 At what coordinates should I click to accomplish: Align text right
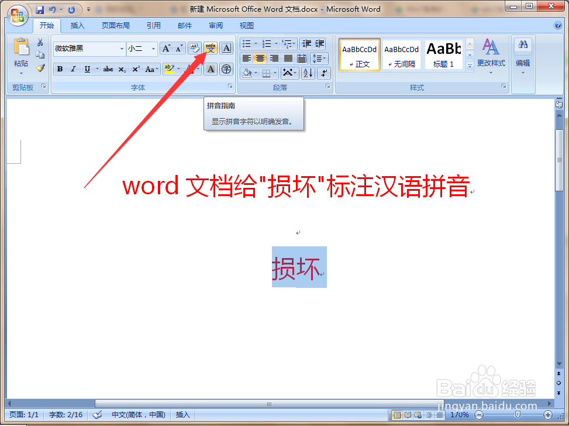[274, 58]
